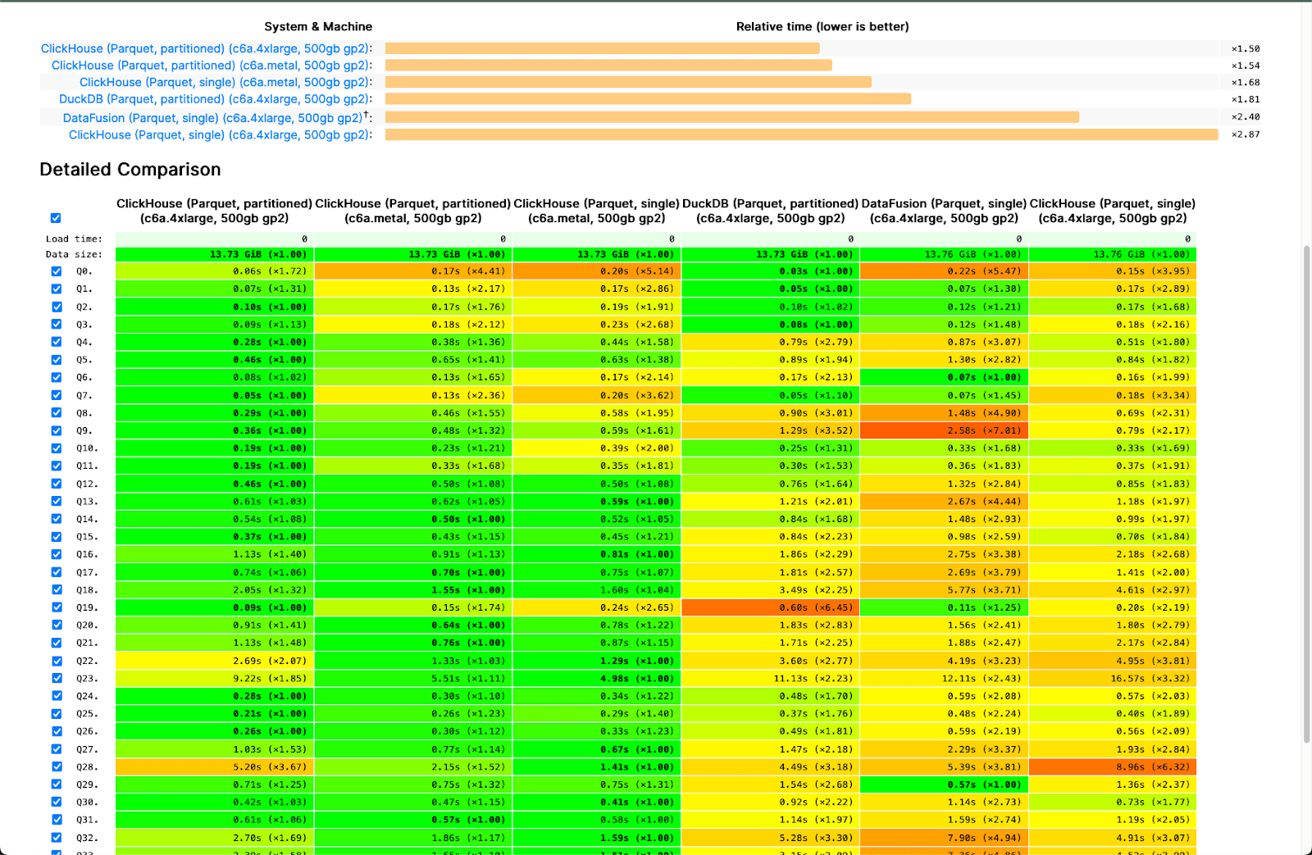Screen dimensions: 1312x855
Task: Open the DuckDB (Parquet, partitioned) system link
Action: (x=213, y=99)
